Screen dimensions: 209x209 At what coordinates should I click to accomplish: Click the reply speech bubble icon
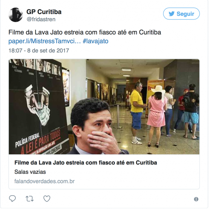click(x=13, y=199)
